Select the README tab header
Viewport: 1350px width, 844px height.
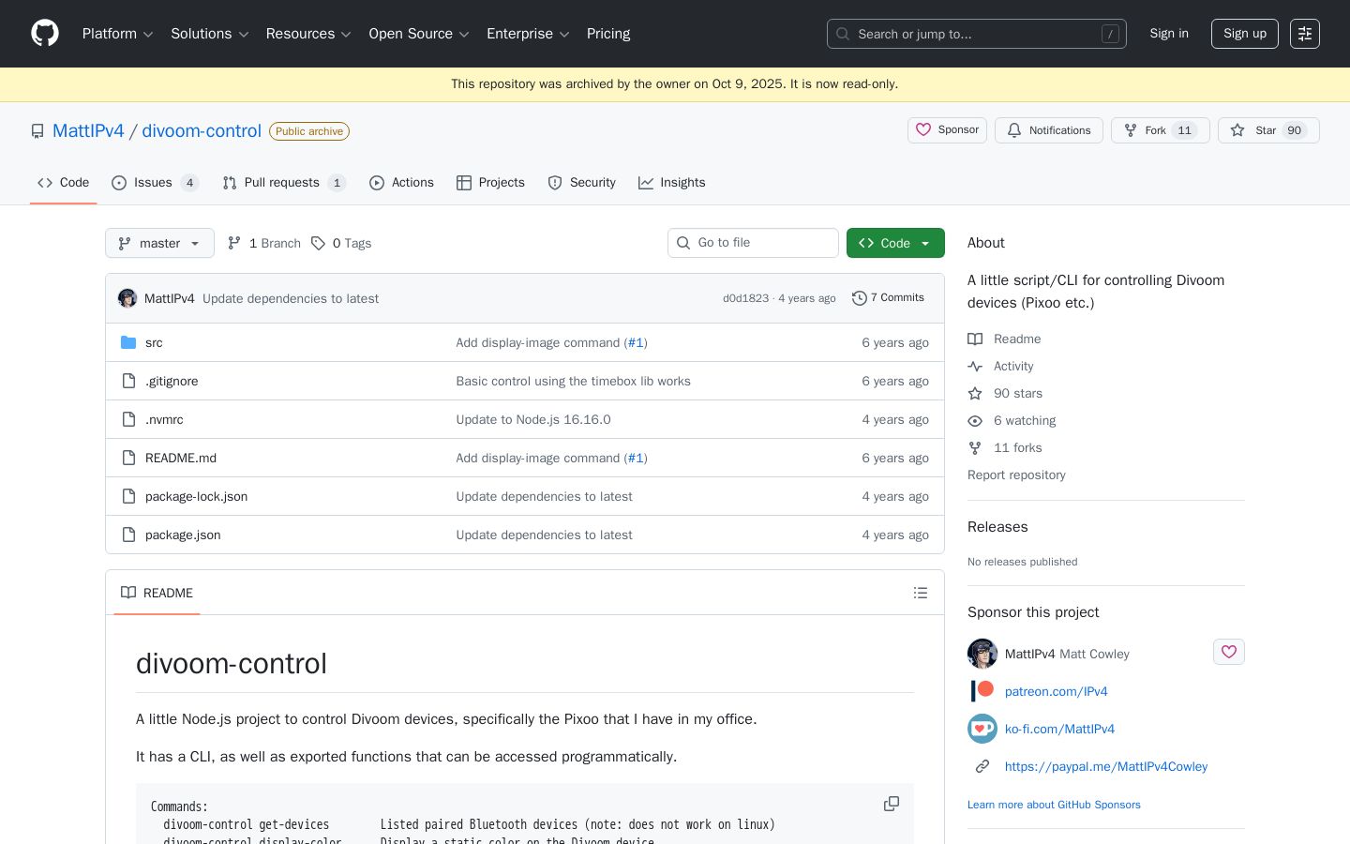157,593
